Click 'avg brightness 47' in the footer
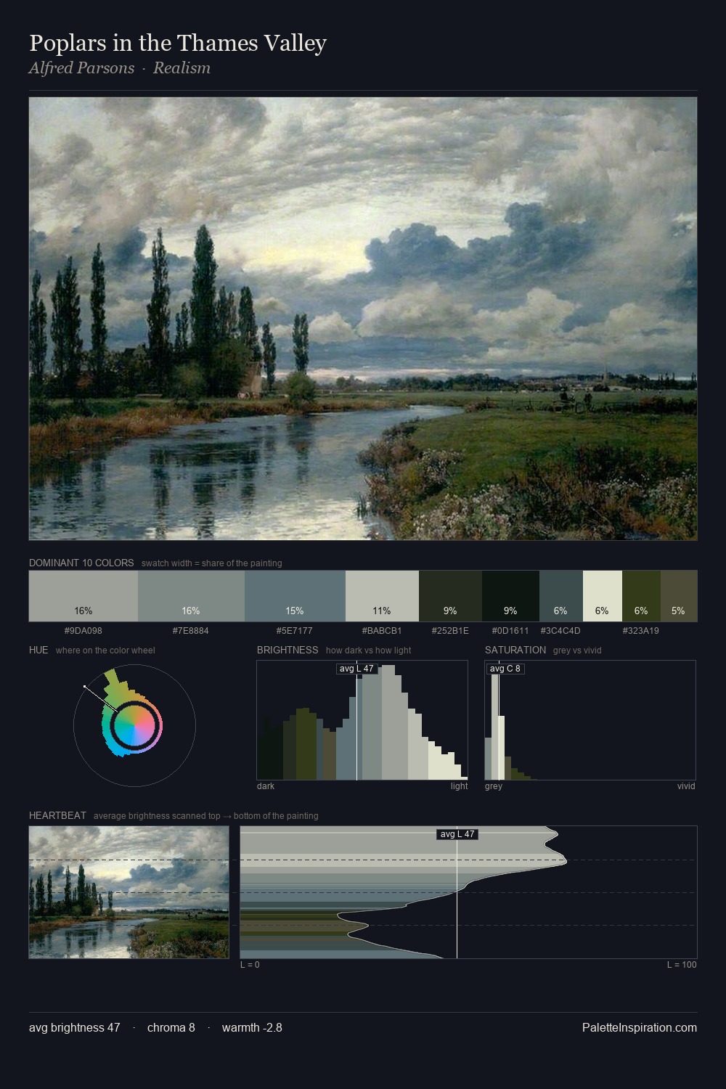Image resolution: width=726 pixels, height=1089 pixels. (x=75, y=1027)
